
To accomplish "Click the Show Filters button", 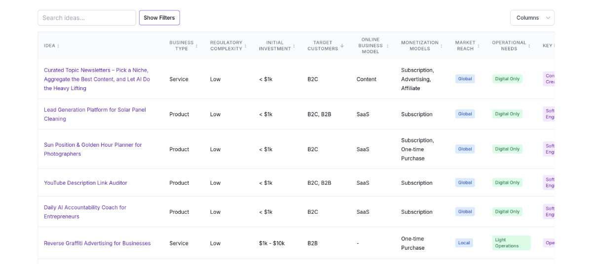I will pyautogui.click(x=159, y=18).
